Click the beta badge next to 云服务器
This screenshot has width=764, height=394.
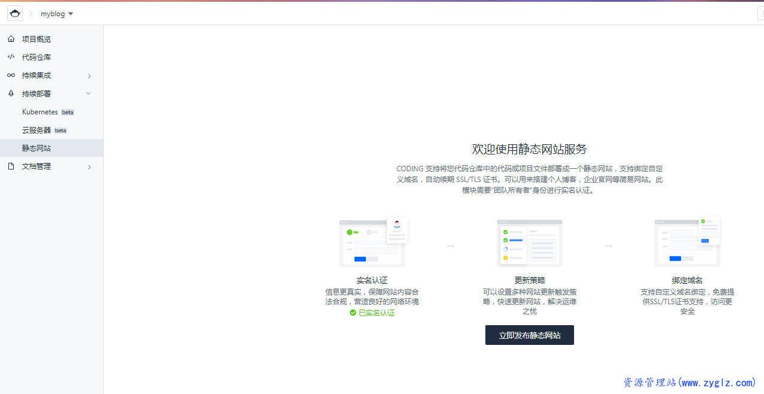[x=61, y=130]
